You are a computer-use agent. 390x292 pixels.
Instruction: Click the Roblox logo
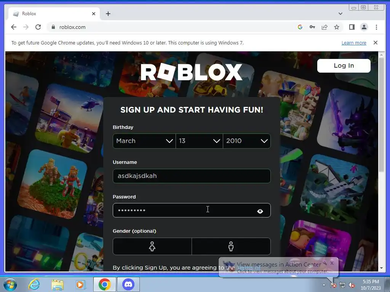click(x=192, y=72)
